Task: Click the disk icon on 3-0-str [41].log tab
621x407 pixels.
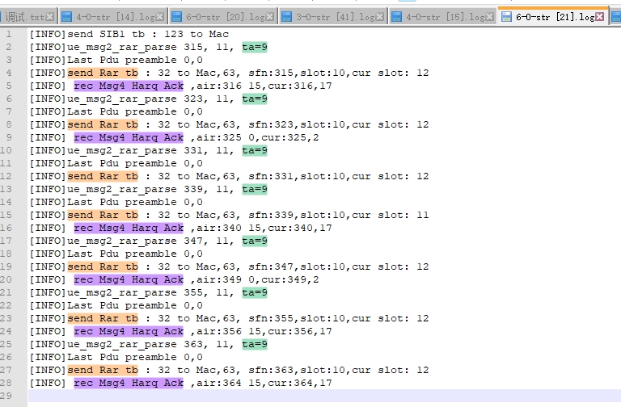Action: 287,17
